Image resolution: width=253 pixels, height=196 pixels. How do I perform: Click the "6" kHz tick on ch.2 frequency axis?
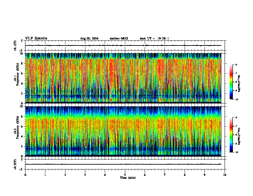click(22, 127)
